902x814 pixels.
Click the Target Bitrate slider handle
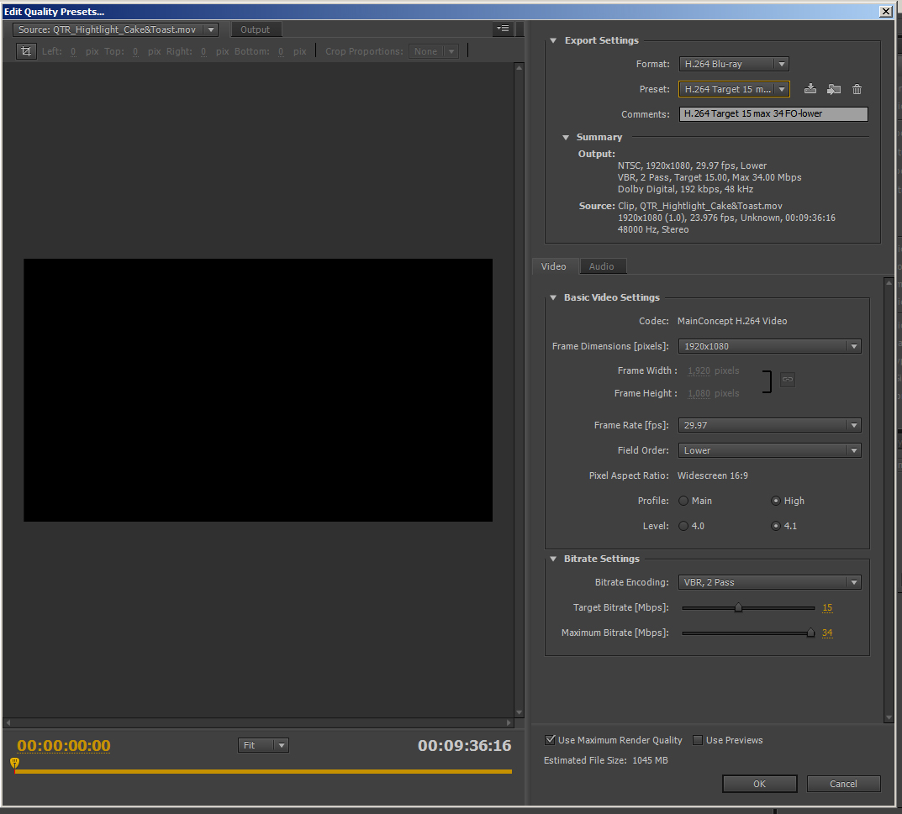738,607
